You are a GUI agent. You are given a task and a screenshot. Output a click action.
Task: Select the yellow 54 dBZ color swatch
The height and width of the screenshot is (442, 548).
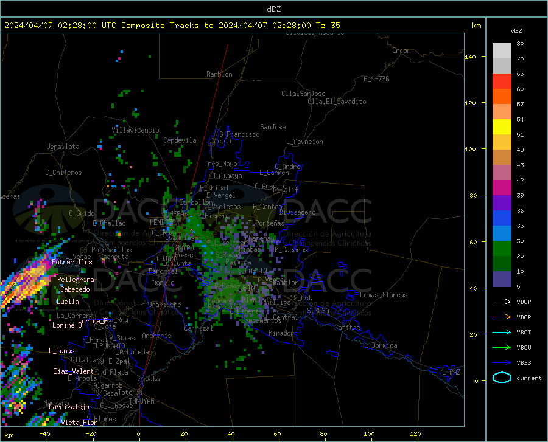tap(502, 126)
